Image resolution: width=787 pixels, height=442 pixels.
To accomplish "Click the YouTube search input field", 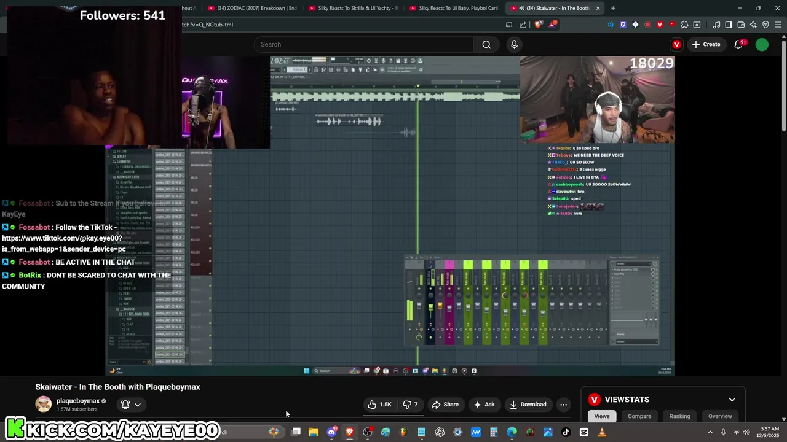I will point(363,44).
